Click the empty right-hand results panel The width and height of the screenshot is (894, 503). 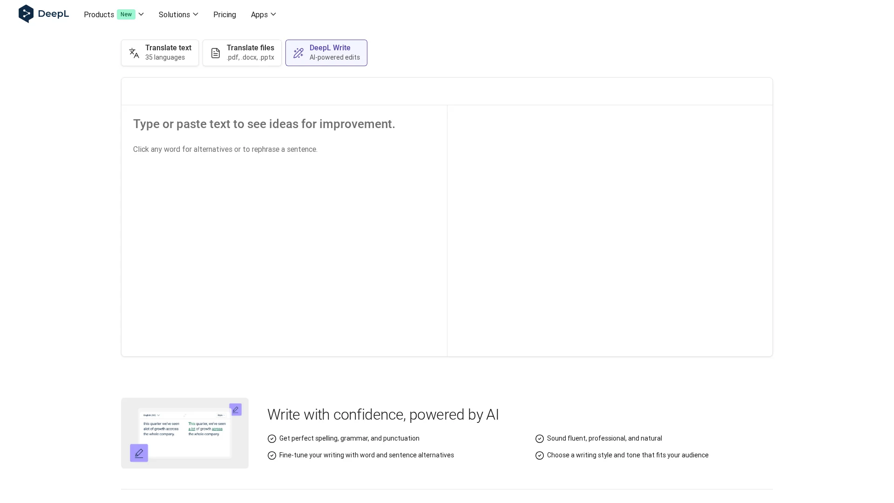[x=610, y=231]
